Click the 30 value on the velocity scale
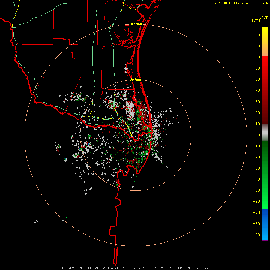 258,102
